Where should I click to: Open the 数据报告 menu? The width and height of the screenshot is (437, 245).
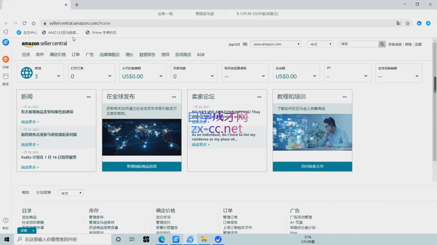coord(147,54)
